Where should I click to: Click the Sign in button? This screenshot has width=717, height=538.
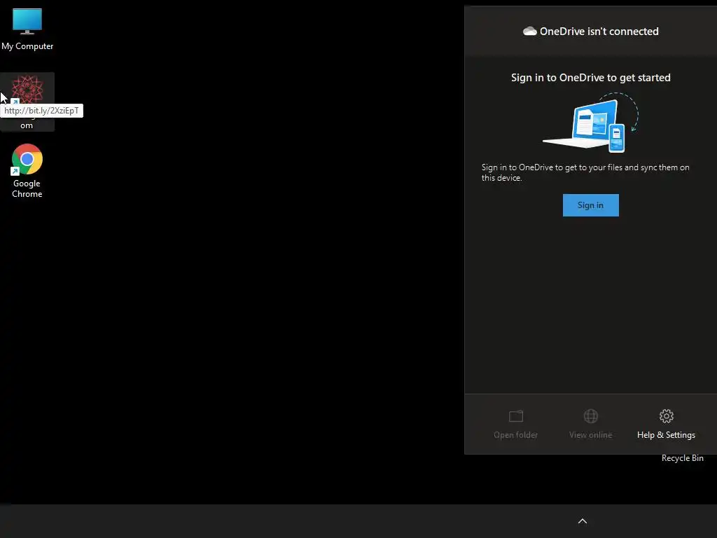click(590, 205)
